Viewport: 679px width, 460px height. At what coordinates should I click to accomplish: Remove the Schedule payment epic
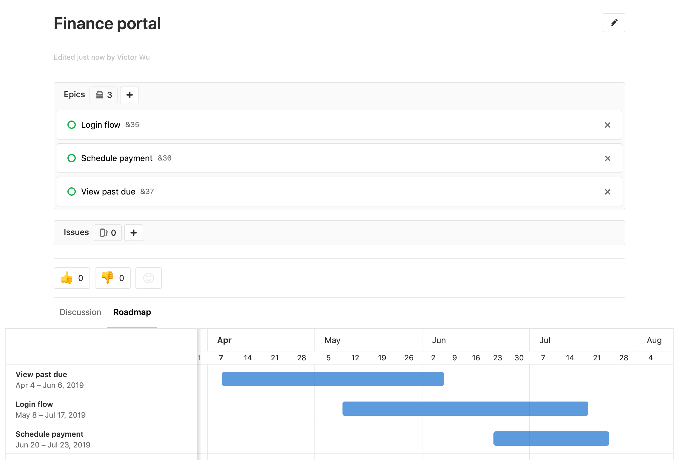(608, 158)
